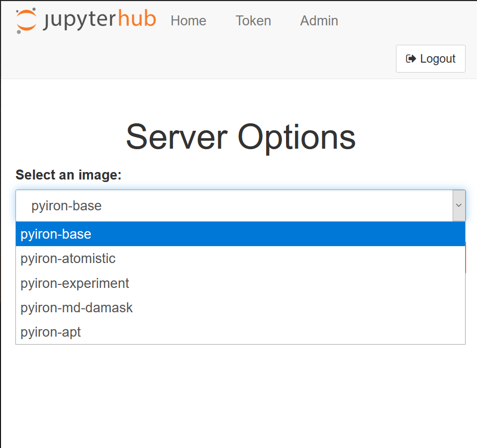Choose the pyiron-apt image
The height and width of the screenshot is (448, 477).
tap(240, 332)
